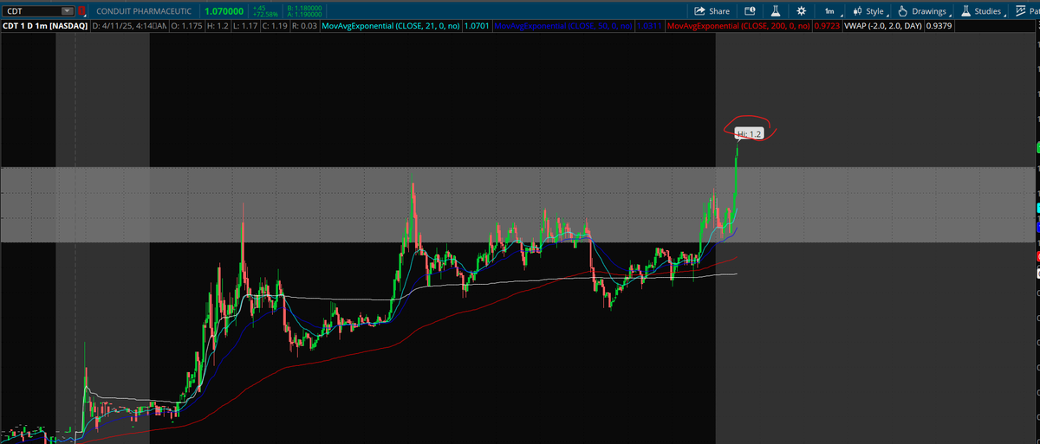This screenshot has height=444, width=1040.
Task: Click the +72.58% change value
Action: (x=263, y=15)
